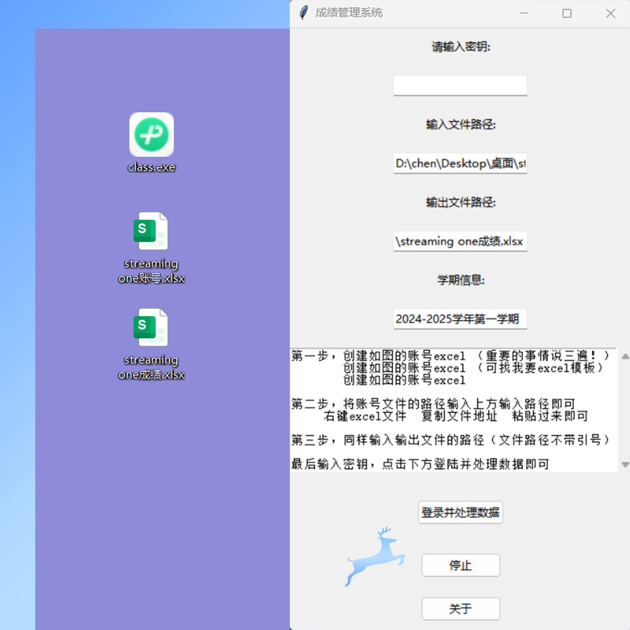
Task: Click the 学期信息 semester field
Action: point(460,319)
